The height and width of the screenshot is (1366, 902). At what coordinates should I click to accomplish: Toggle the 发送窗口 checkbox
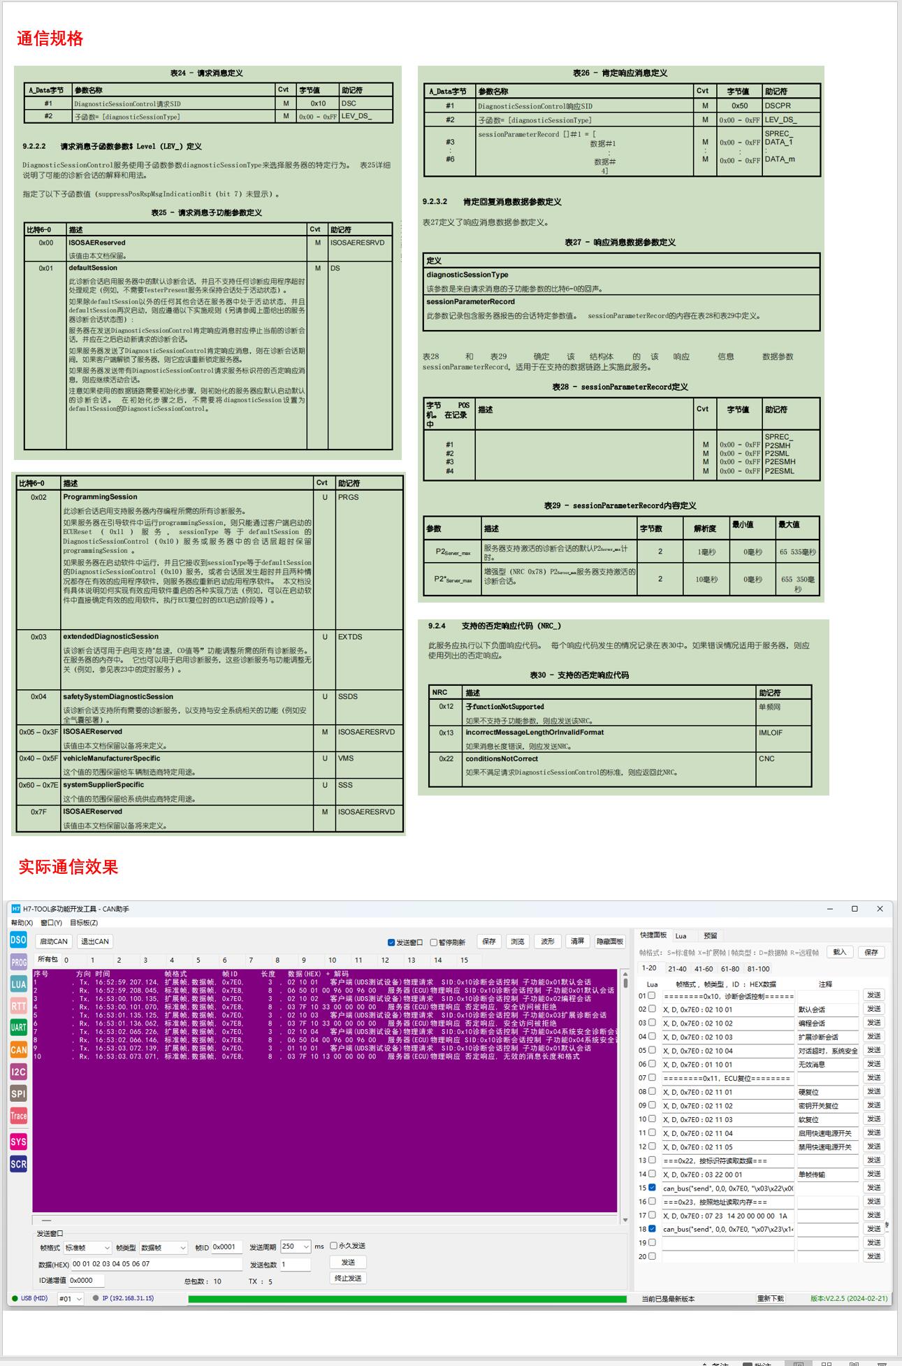click(x=391, y=942)
